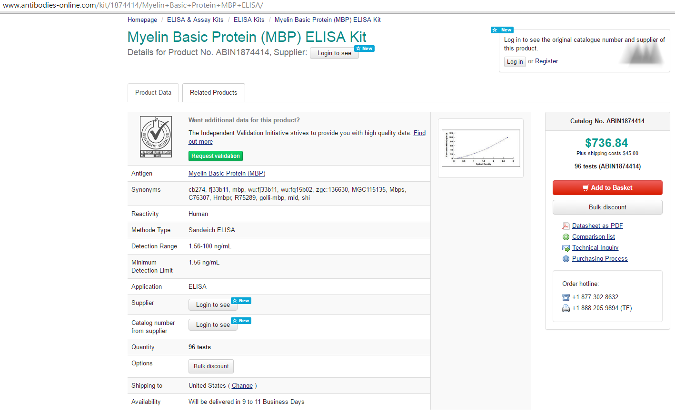Open the standard curve thumbnail image

coord(480,148)
